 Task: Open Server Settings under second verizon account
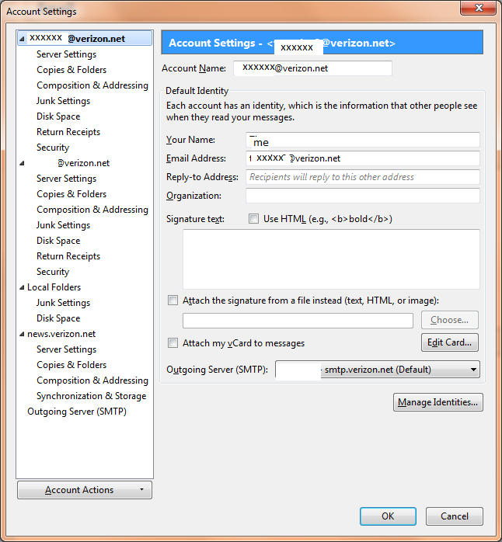tap(66, 179)
